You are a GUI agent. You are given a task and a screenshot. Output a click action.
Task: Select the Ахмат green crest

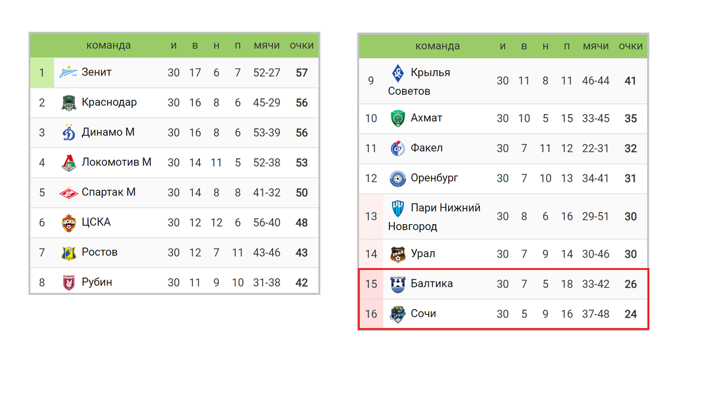coord(398,119)
